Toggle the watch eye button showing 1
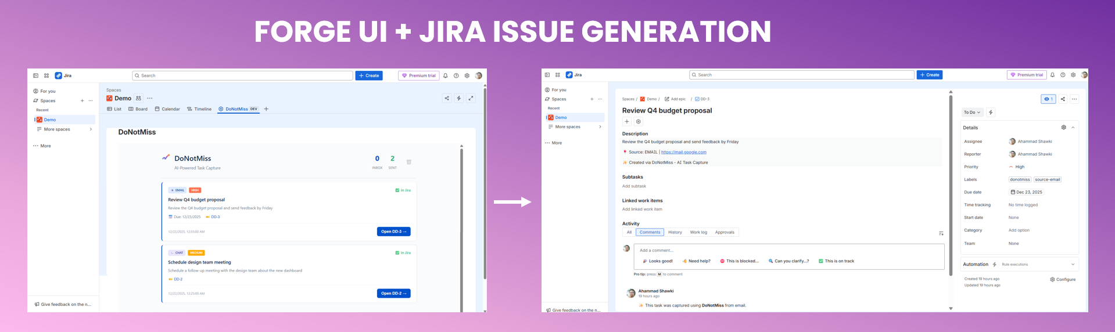The width and height of the screenshot is (1115, 332). point(1048,99)
